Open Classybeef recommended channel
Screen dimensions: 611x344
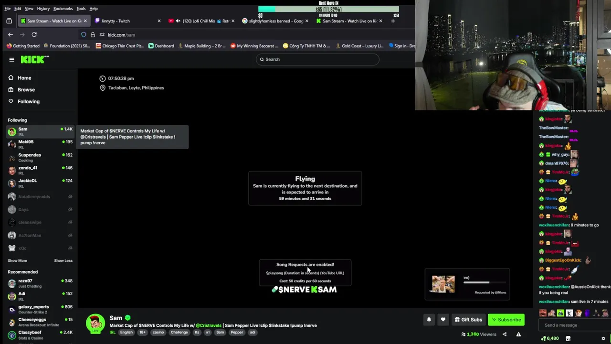coord(40,335)
